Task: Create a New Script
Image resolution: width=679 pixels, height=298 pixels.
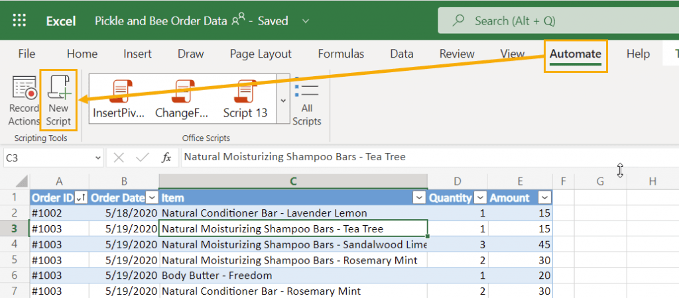Action: pos(58,101)
